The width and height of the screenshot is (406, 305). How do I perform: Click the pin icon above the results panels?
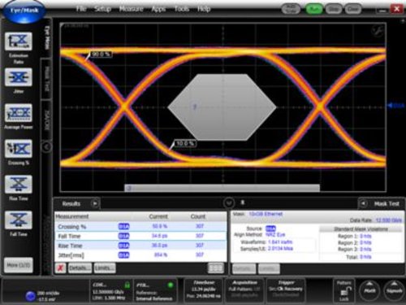click(243, 203)
